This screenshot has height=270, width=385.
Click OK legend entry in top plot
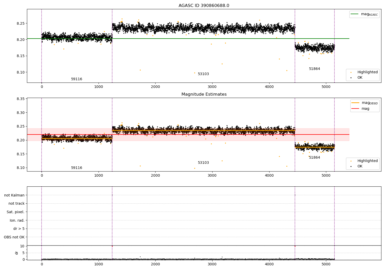point(357,77)
